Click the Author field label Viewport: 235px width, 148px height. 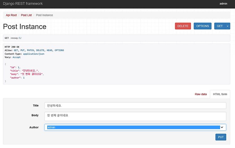(34, 127)
